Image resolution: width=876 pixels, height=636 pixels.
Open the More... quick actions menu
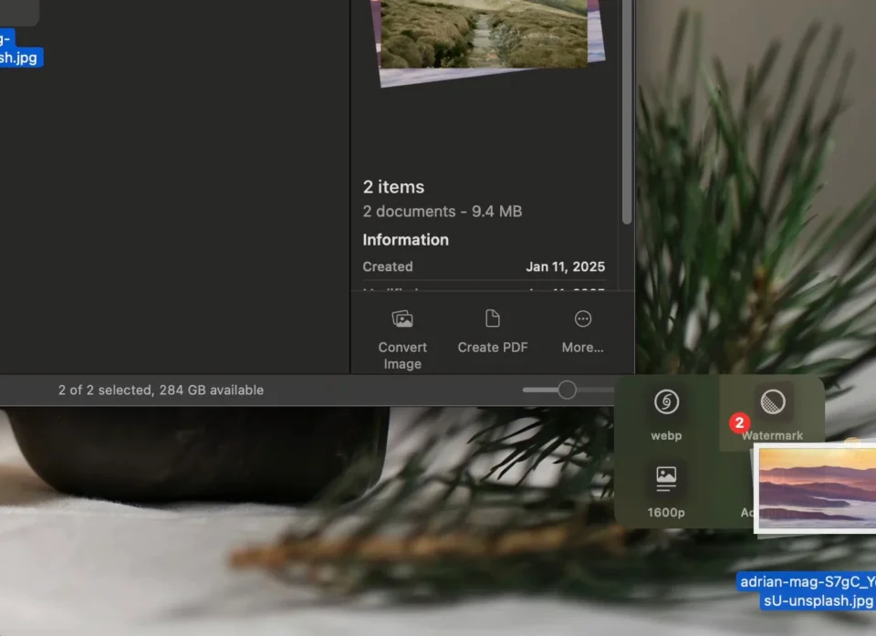583,331
